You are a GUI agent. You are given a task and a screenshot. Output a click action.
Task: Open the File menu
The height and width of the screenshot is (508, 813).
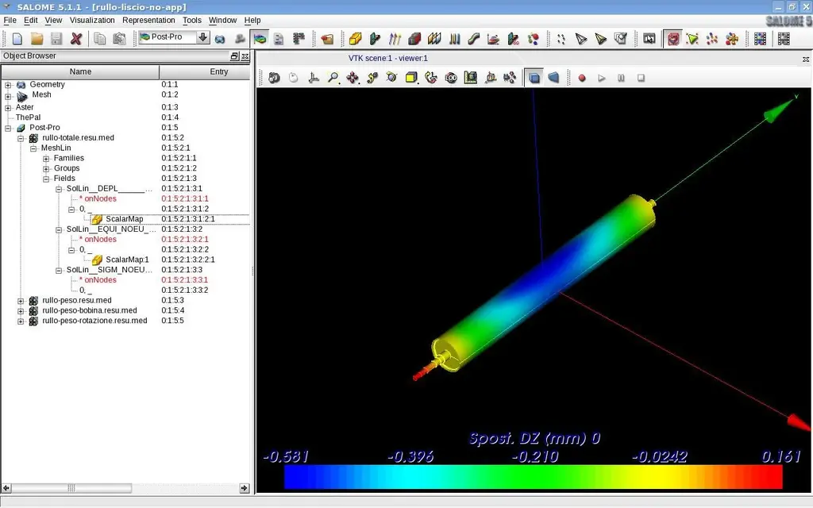click(x=10, y=20)
